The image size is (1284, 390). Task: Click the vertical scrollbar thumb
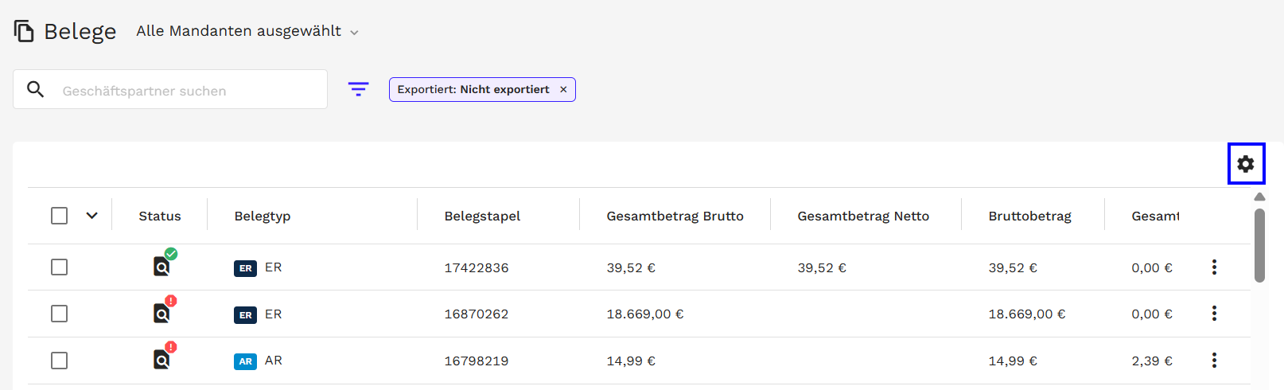click(1259, 245)
